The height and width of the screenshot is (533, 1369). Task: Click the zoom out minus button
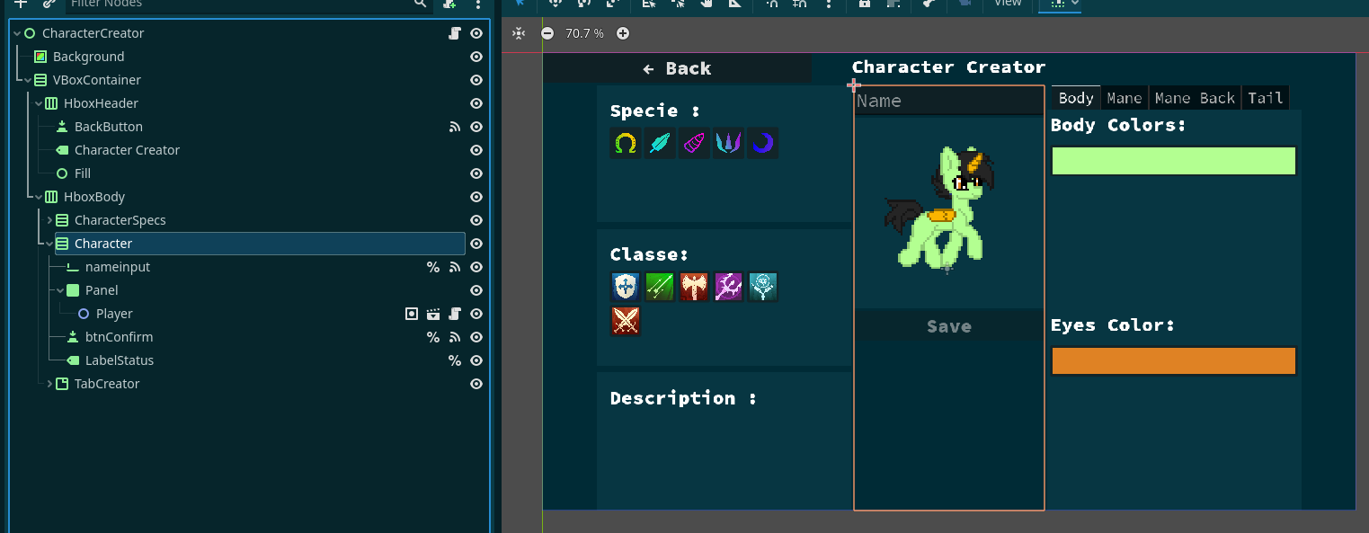coord(547,33)
